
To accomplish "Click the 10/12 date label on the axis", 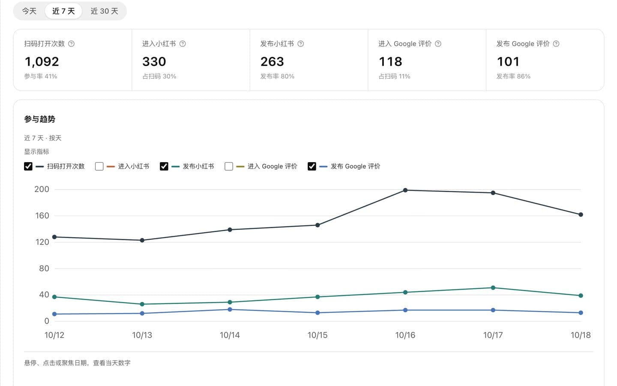I will pyautogui.click(x=54, y=335).
